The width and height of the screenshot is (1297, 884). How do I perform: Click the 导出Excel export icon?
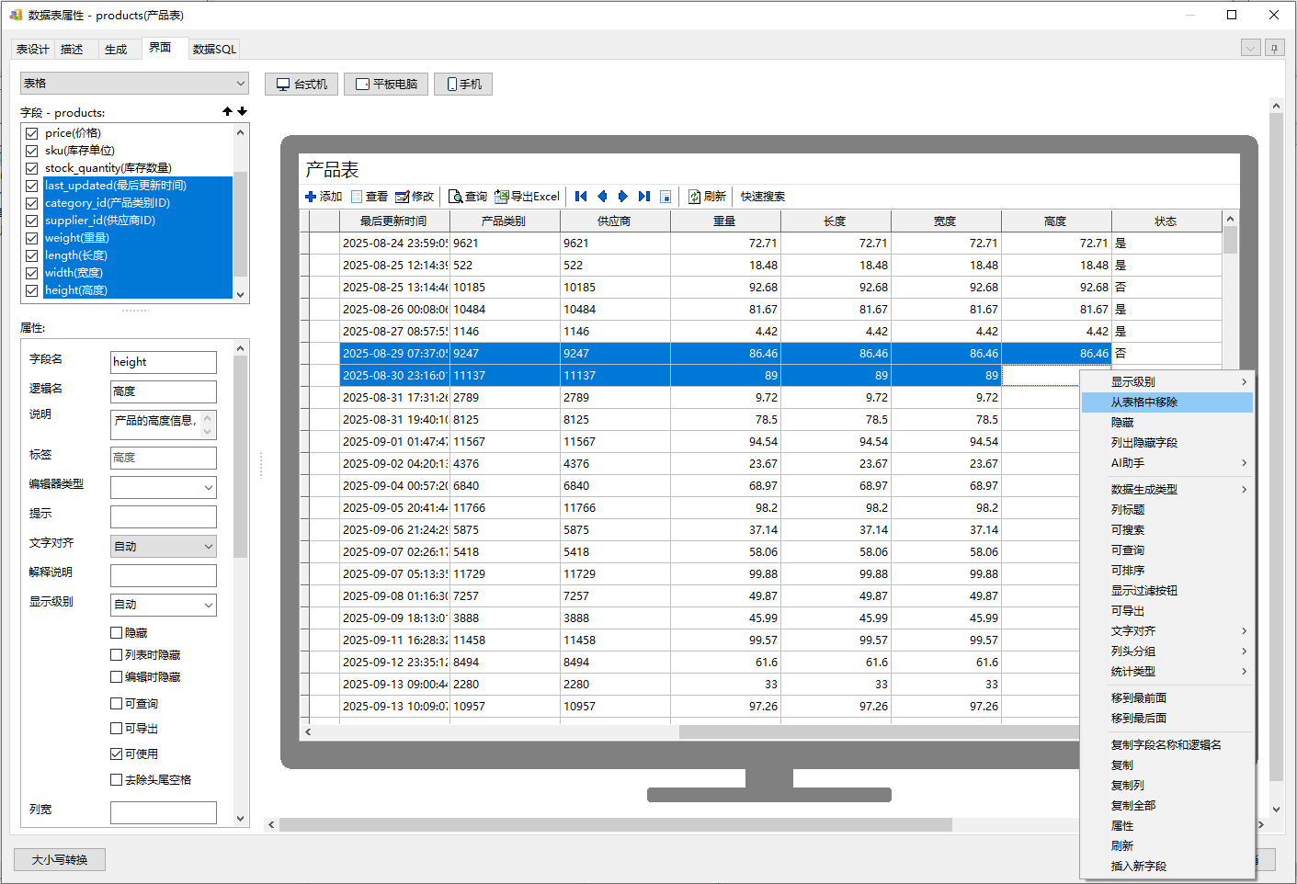(x=501, y=197)
